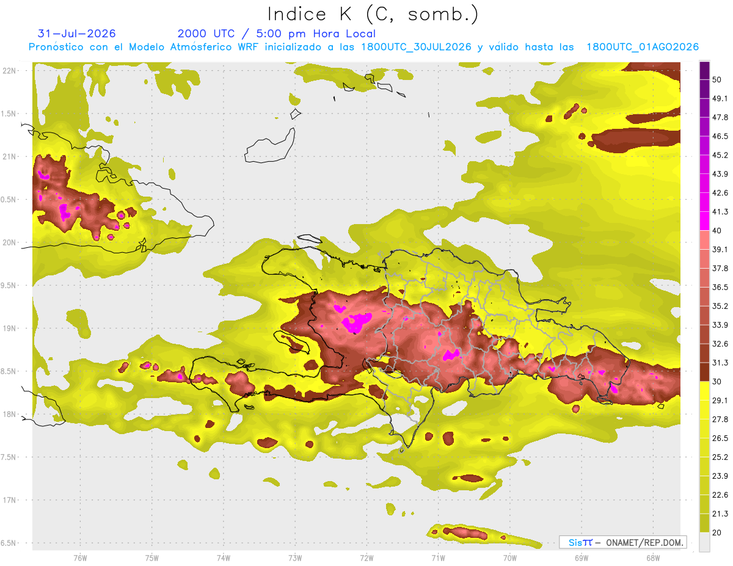Click the longitude label '69W'
The width and height of the screenshot is (733, 566).
[581, 558]
